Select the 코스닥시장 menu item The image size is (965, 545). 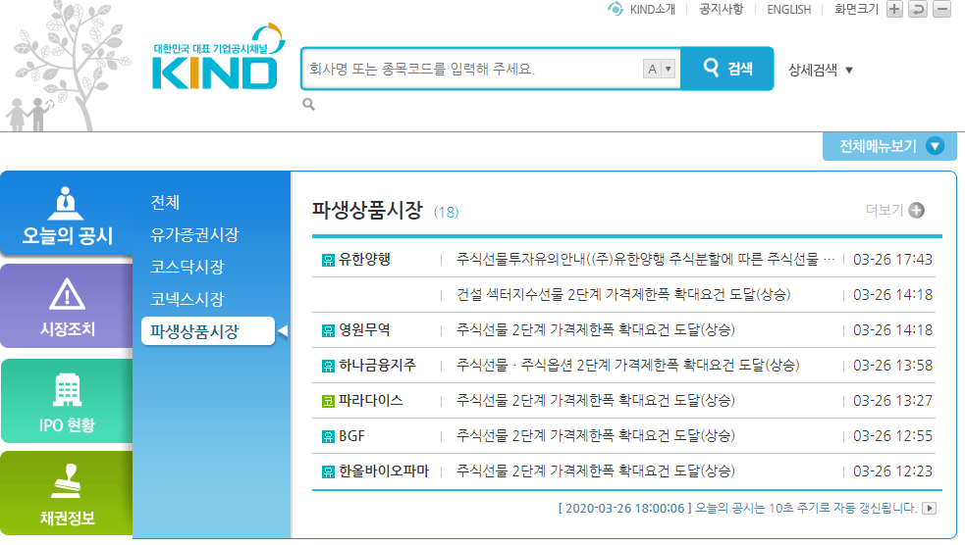[x=188, y=267]
